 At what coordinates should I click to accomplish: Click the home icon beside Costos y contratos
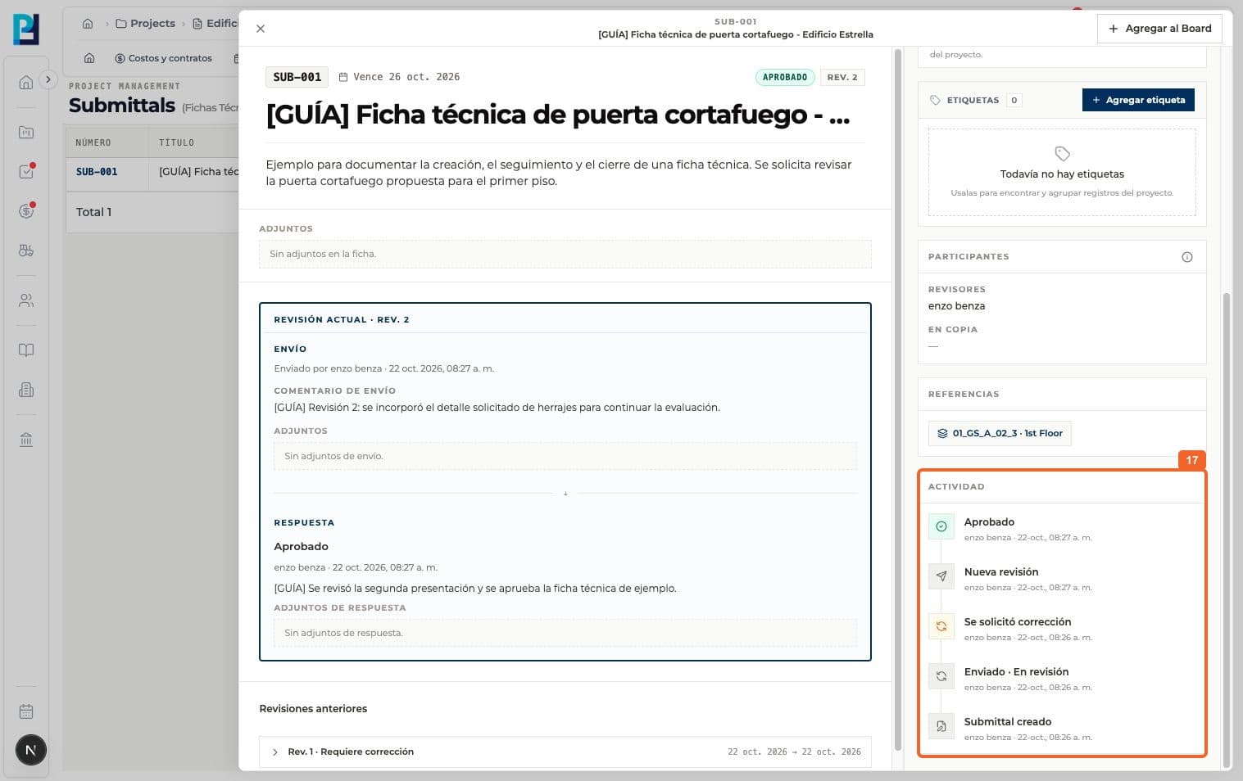pos(89,58)
